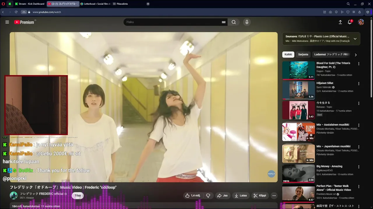The width and height of the screenshot is (373, 209).
Task: Take a snapshot with the camera icon
Action: point(330,12)
